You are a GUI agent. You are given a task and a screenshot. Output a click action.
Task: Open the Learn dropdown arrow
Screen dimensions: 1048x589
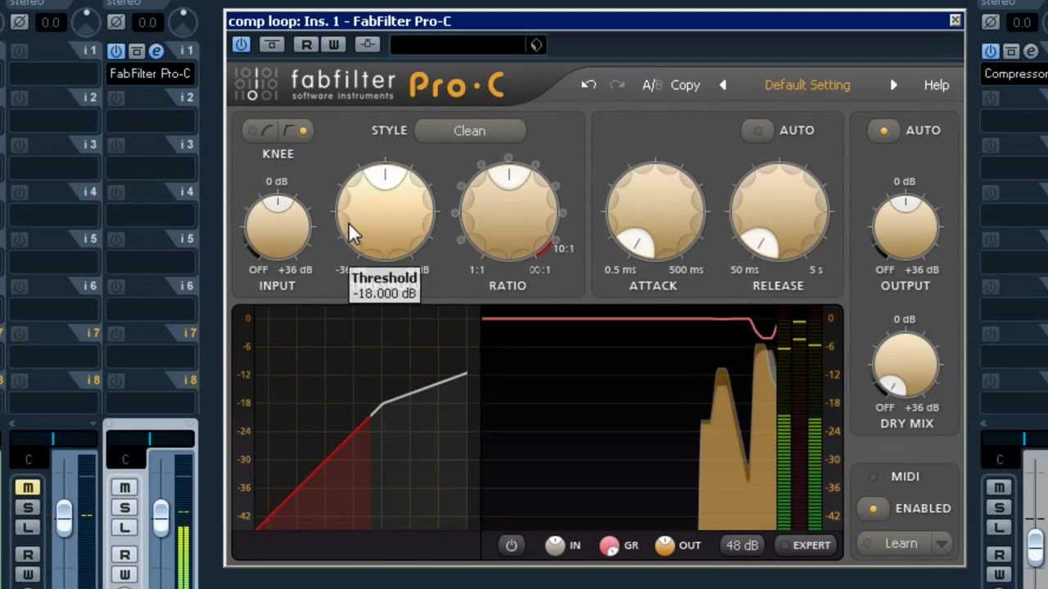(942, 543)
